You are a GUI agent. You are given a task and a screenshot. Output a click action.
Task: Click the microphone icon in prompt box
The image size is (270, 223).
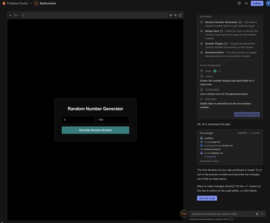257,214
